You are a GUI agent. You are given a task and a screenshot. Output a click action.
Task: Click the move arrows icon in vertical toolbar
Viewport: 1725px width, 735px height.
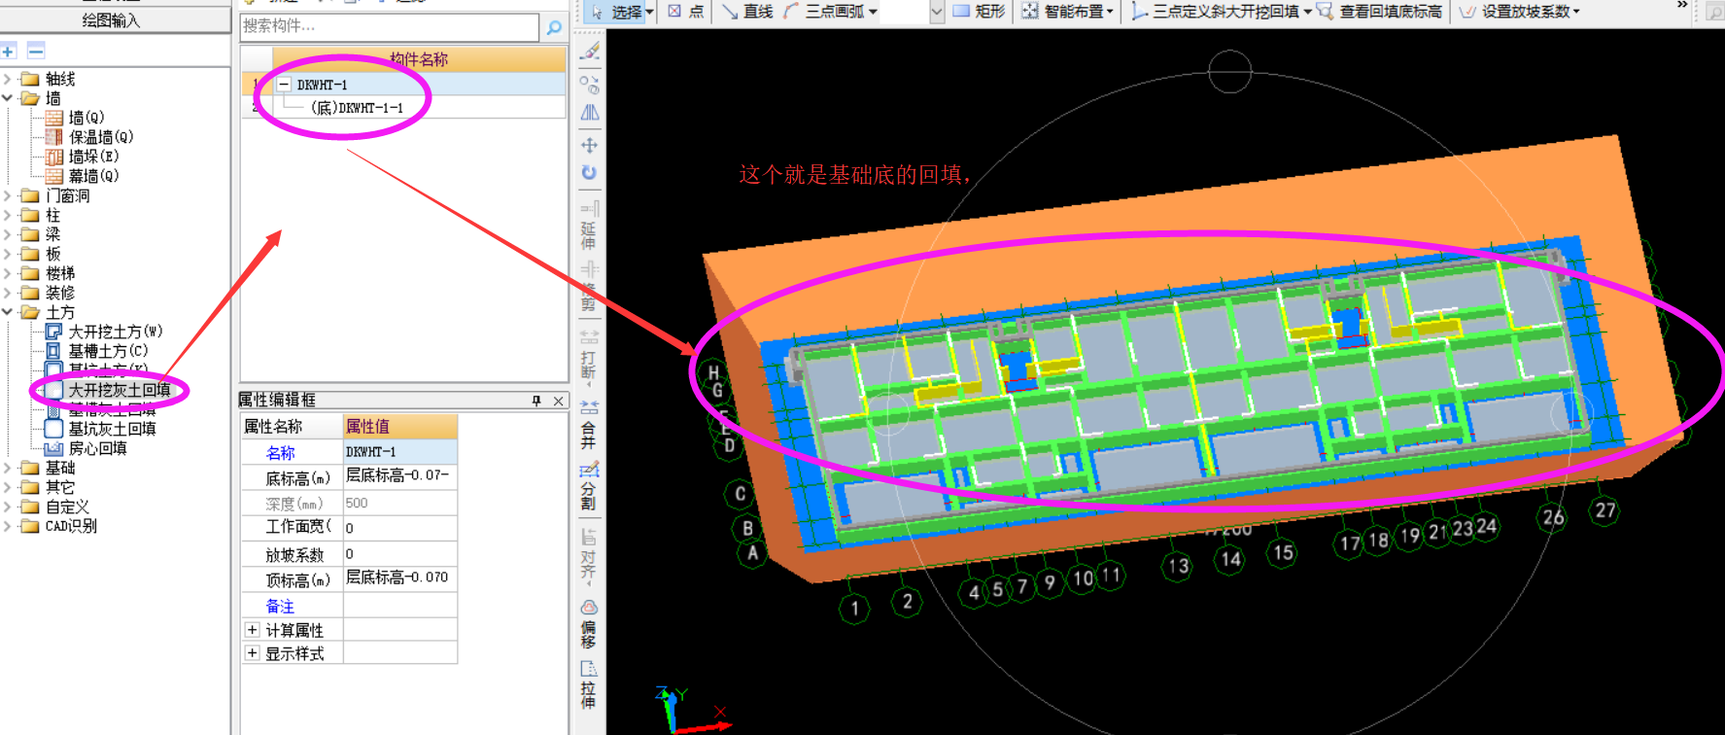pyautogui.click(x=589, y=145)
